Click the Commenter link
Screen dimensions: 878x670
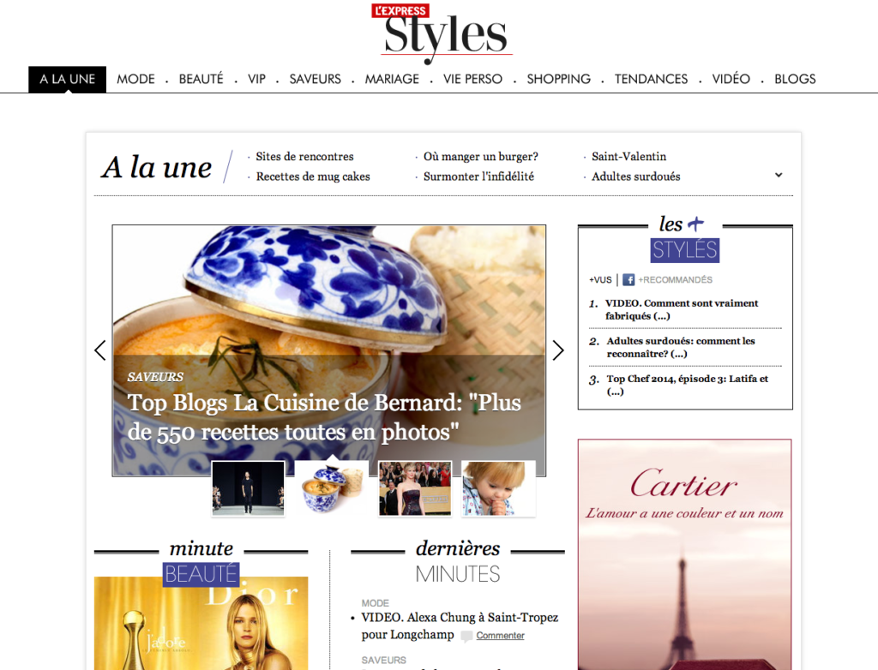click(500, 636)
